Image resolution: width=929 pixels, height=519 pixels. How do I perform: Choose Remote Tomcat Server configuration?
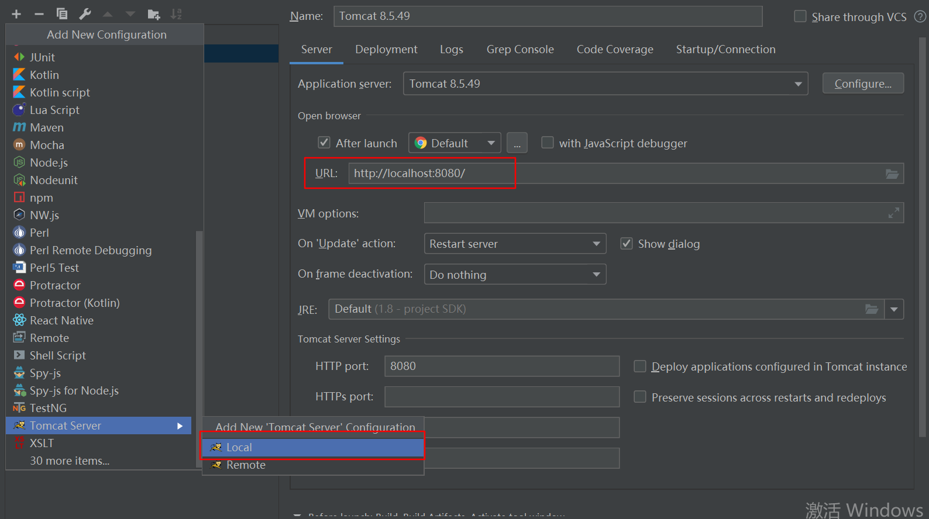tap(312, 465)
